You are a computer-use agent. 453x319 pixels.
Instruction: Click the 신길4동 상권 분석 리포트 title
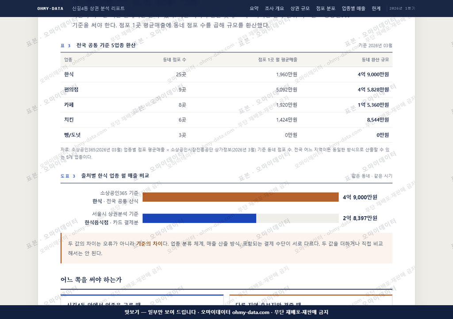pos(98,8)
